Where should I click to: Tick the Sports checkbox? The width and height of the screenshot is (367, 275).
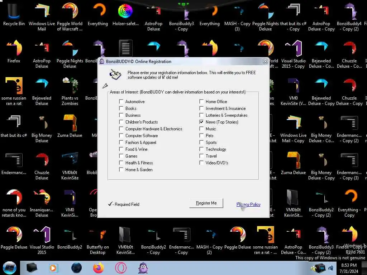[201, 142]
